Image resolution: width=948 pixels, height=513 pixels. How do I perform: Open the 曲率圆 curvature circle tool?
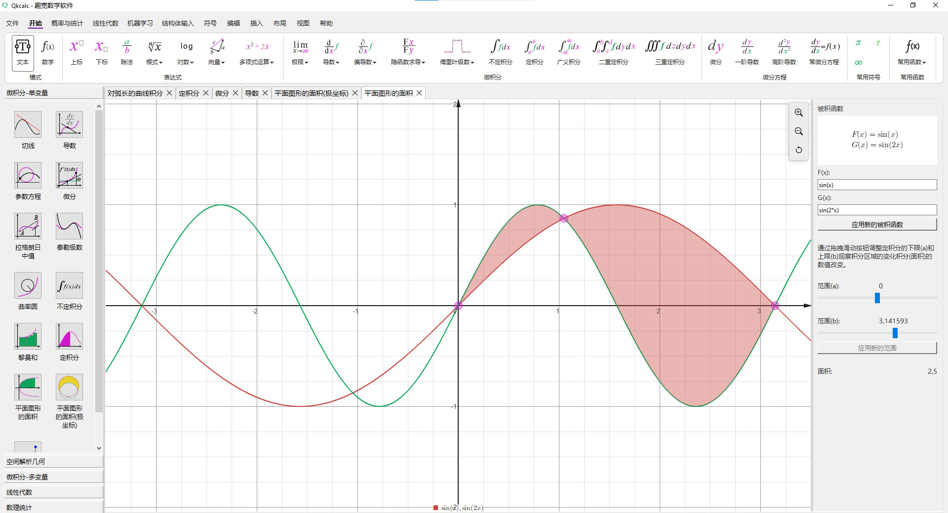pos(28,291)
